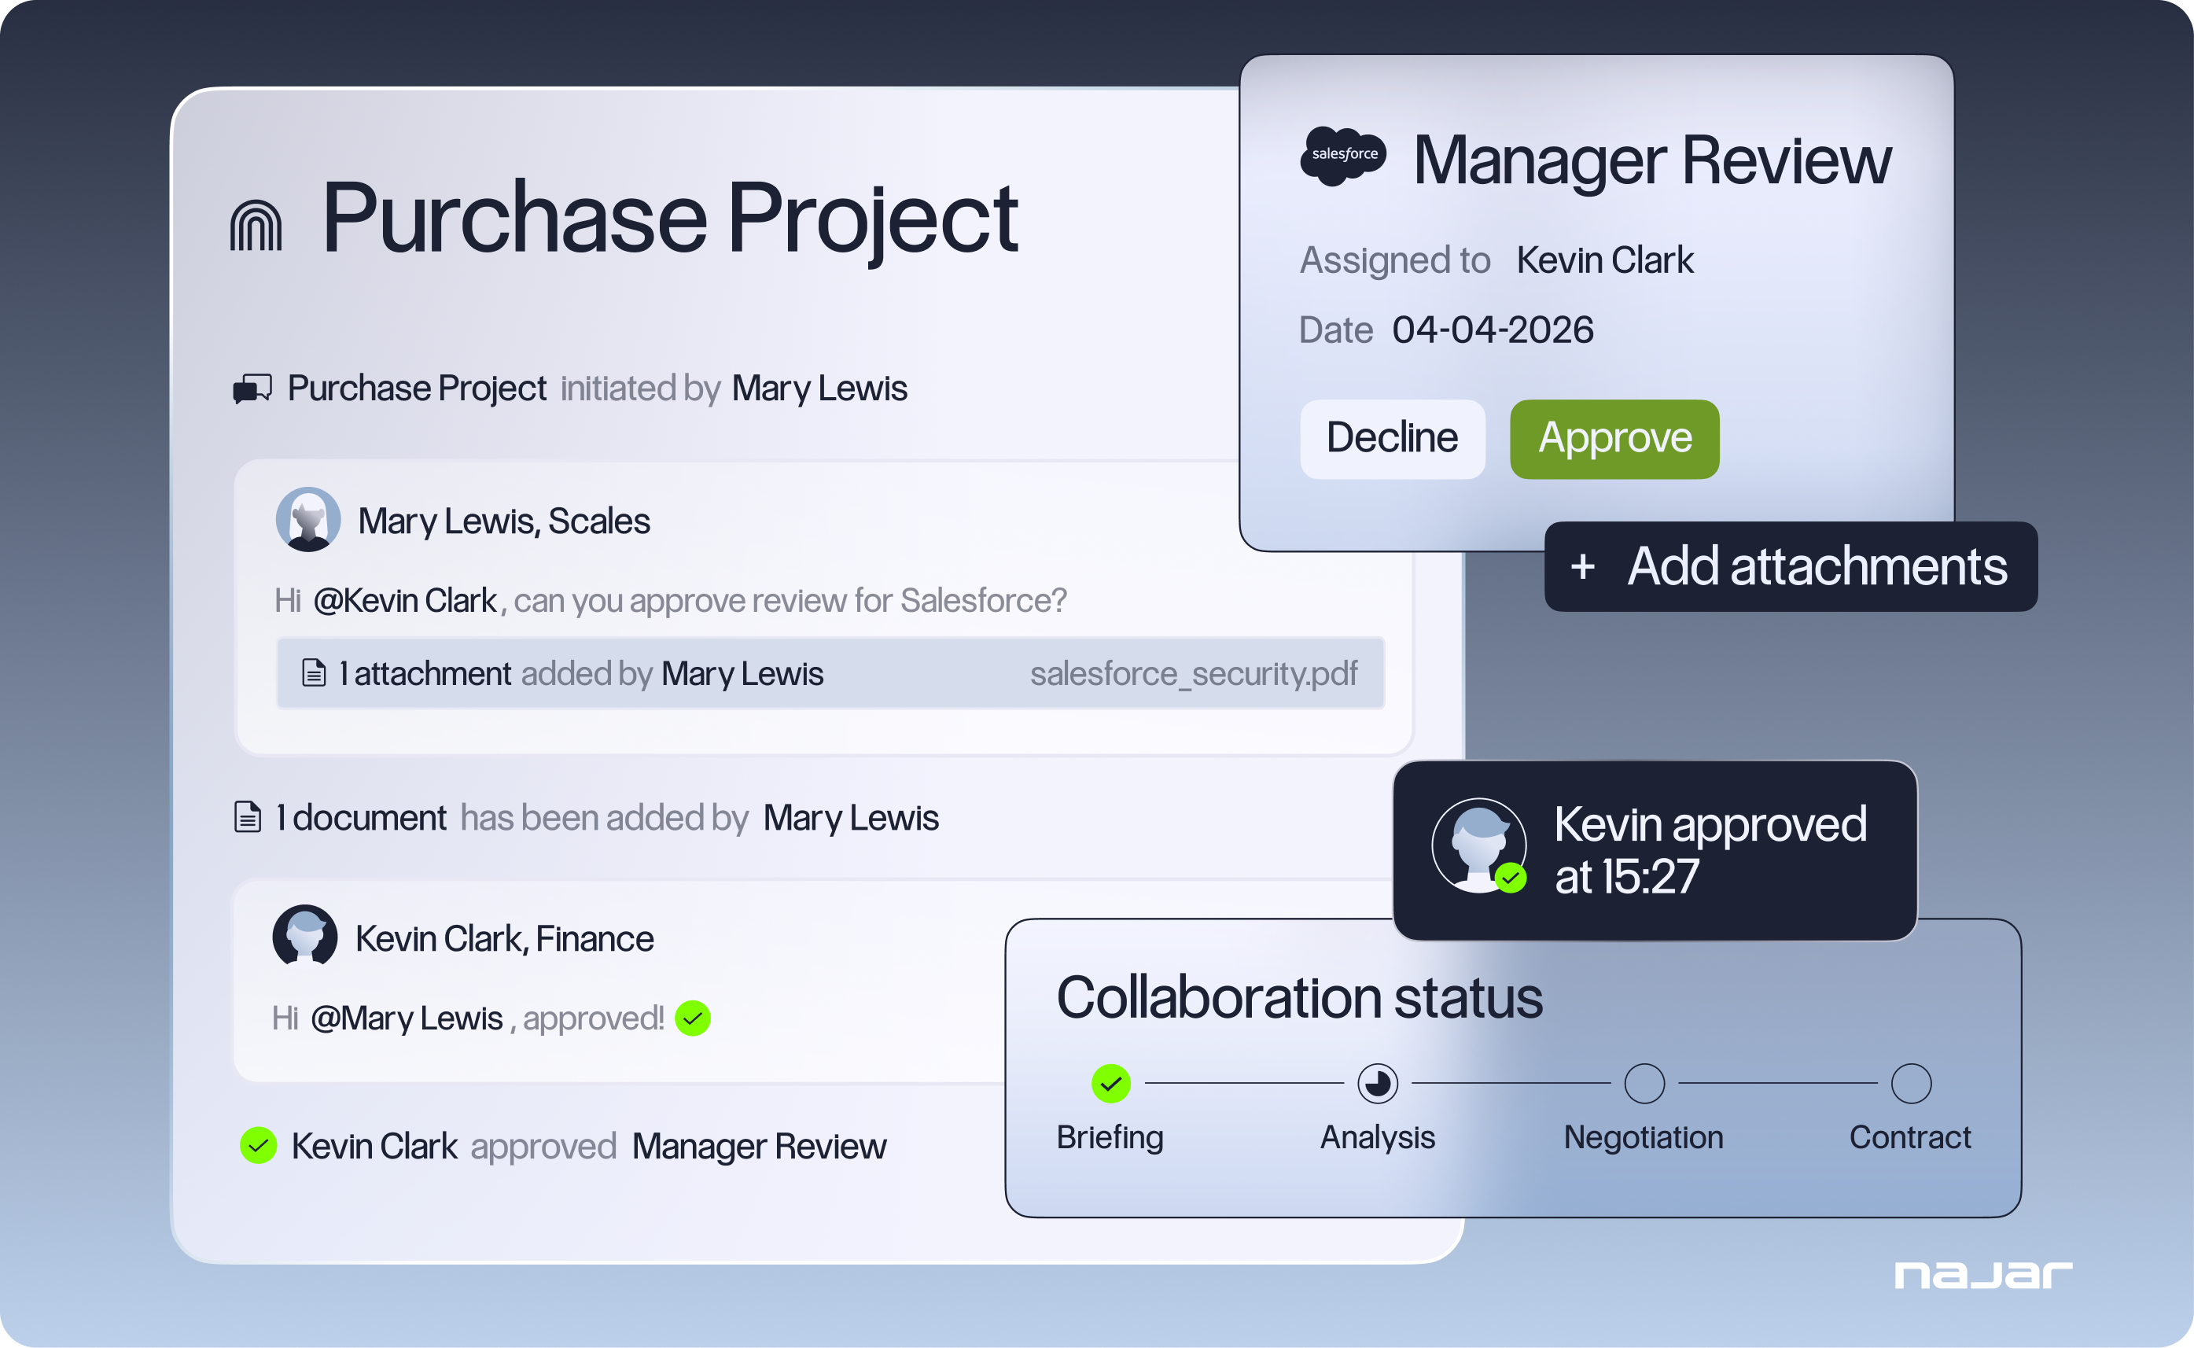Click the document icon beside 1 document
This screenshot has width=2194, height=1348.
248,816
